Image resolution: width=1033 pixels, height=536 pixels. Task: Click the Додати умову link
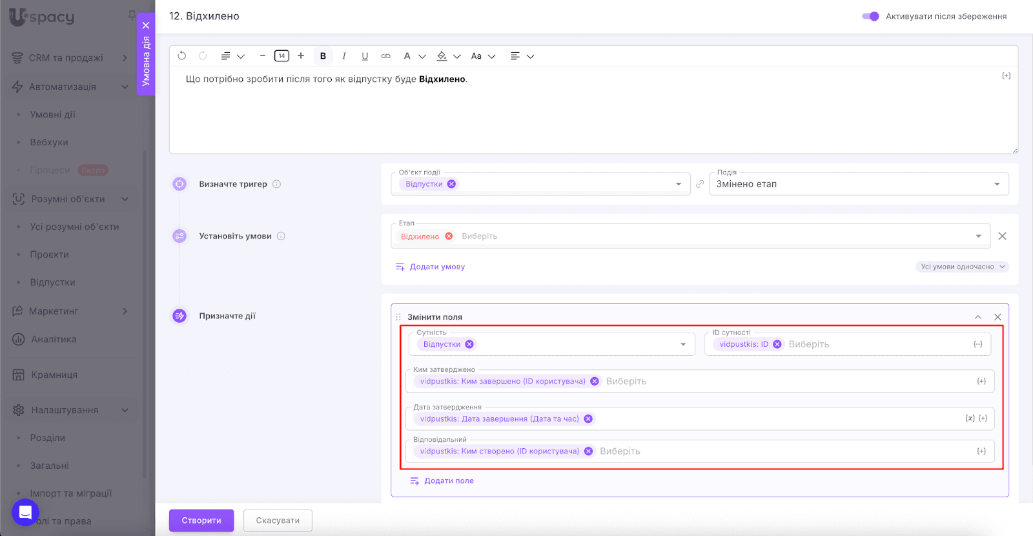click(x=437, y=267)
